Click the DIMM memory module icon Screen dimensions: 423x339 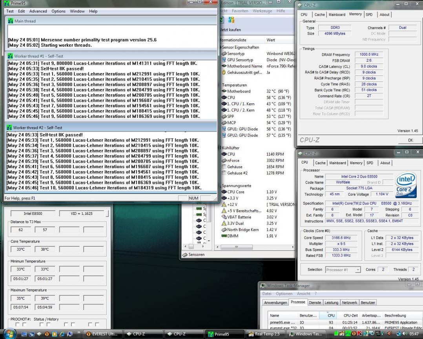pos(224,236)
